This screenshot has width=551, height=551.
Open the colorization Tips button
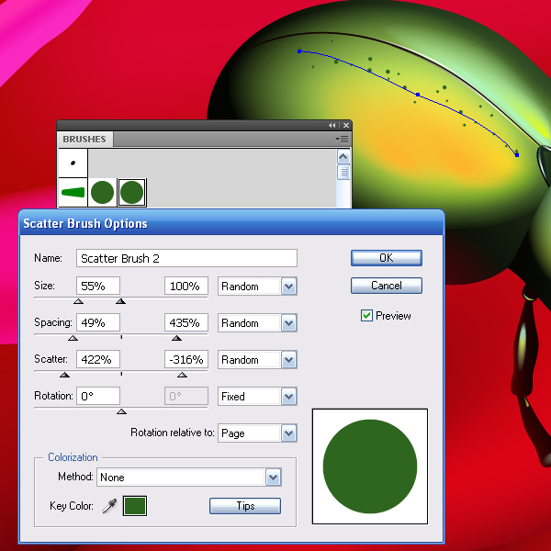pos(245,506)
